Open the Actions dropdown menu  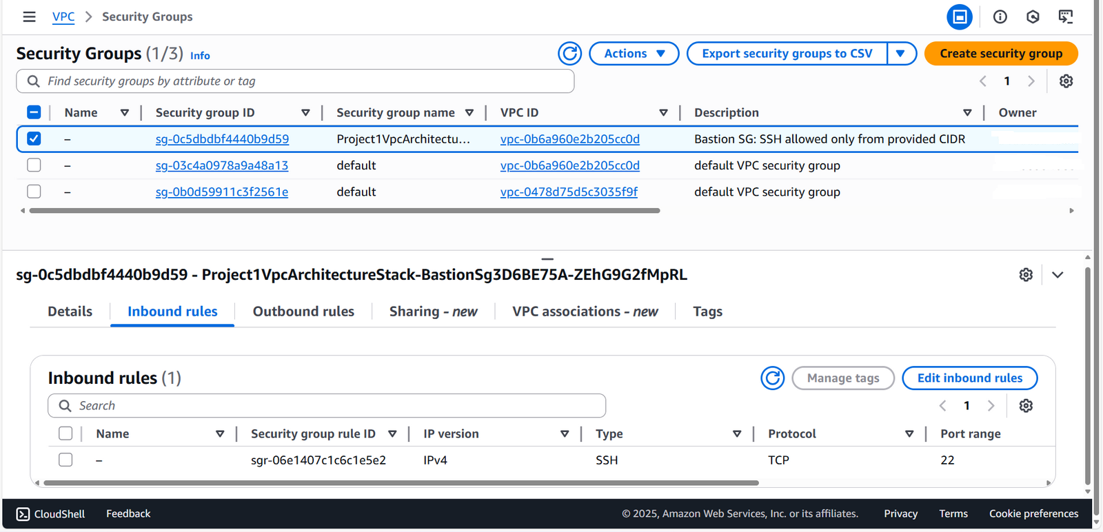pyautogui.click(x=634, y=54)
